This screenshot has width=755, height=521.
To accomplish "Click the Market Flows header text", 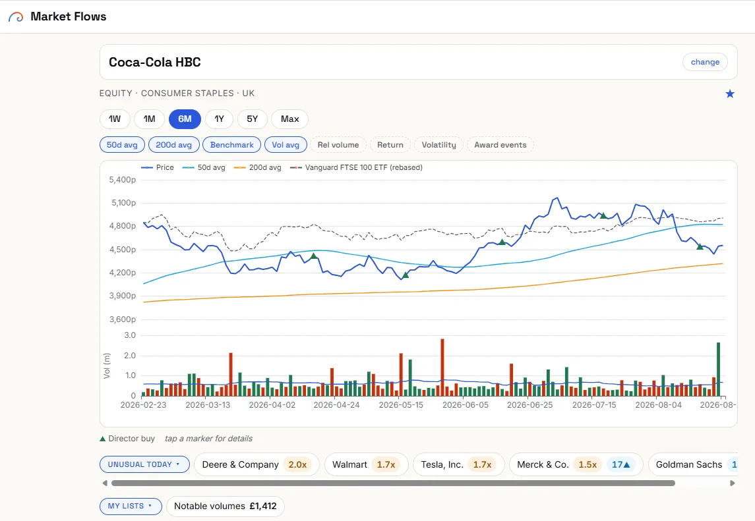I will (x=69, y=17).
